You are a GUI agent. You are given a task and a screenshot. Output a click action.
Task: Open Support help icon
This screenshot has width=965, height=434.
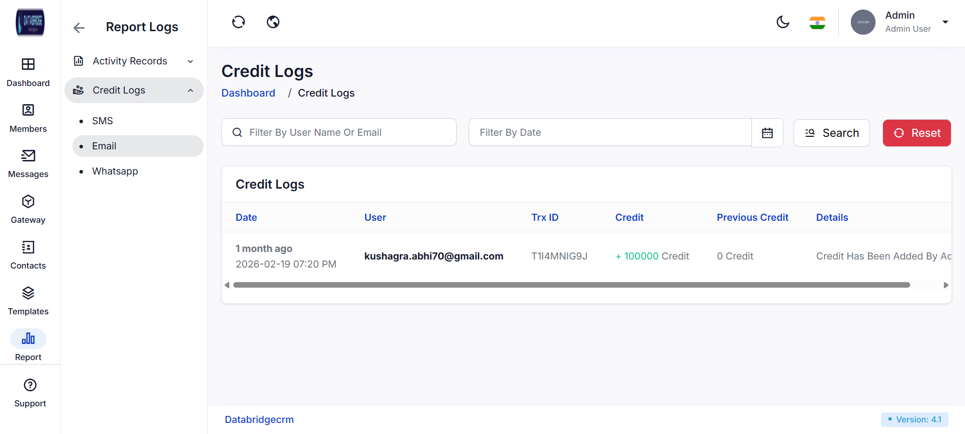click(x=30, y=385)
